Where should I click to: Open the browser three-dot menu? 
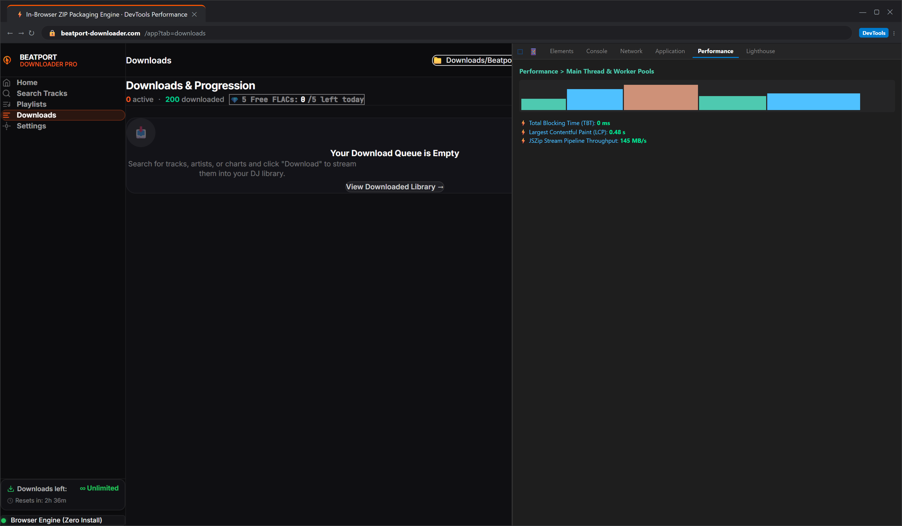894,33
